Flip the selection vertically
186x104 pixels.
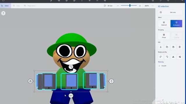coord(180,57)
